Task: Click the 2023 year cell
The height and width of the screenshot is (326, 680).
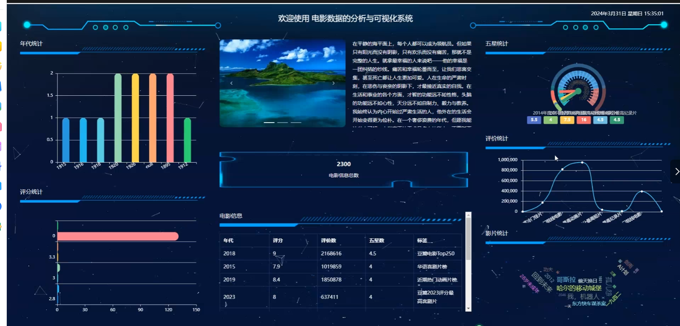Action: point(229,297)
